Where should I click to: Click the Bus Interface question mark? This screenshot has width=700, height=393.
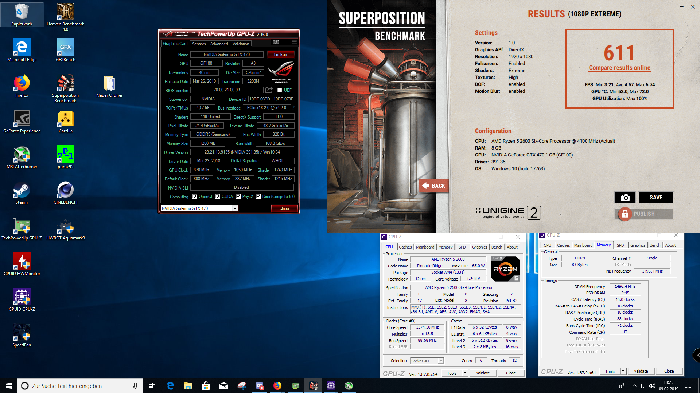click(293, 108)
